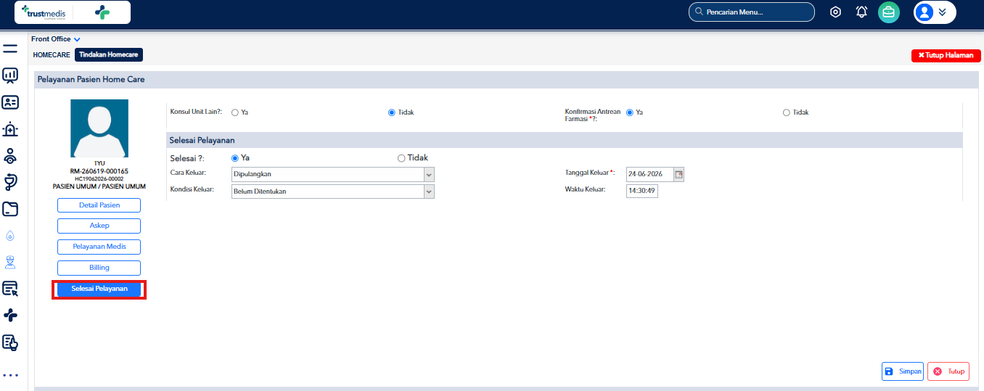Screen dimensions: 984x391
Task: Open the dashboard presentation icon in the sidebar
Action: pyautogui.click(x=10, y=75)
